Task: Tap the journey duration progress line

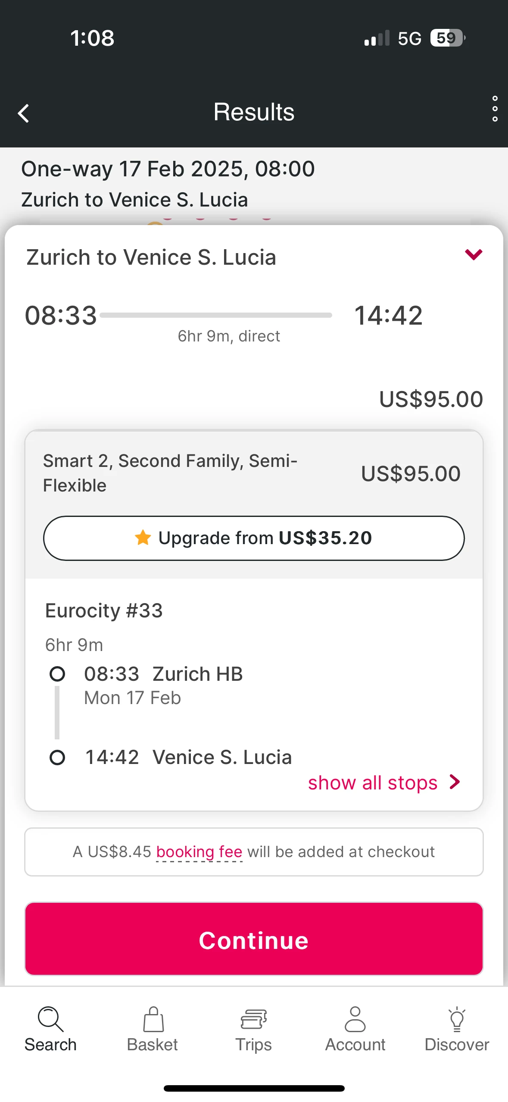Action: (x=215, y=315)
